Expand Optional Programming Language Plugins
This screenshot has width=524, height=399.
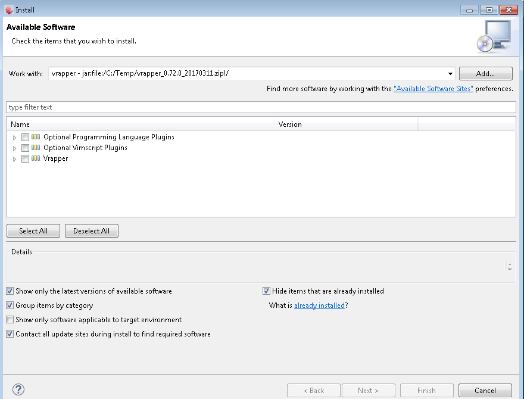(x=14, y=137)
